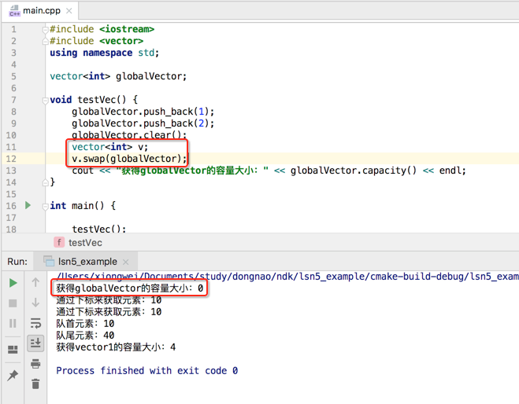The image size is (519, 404).
Task: Click 'Process finished with exit code 0' text
Action: [147, 371]
